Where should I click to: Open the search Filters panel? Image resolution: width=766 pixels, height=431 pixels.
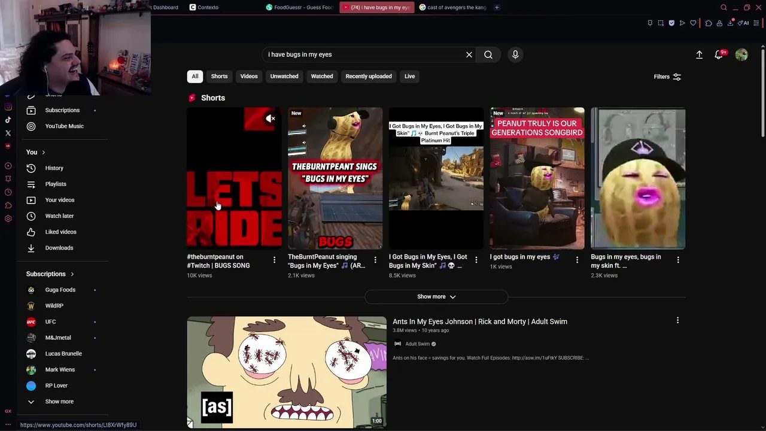click(667, 77)
